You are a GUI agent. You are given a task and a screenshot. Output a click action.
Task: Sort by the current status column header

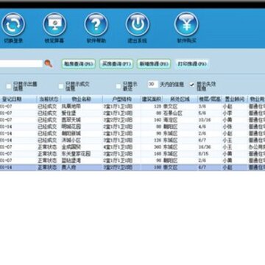[49, 99]
